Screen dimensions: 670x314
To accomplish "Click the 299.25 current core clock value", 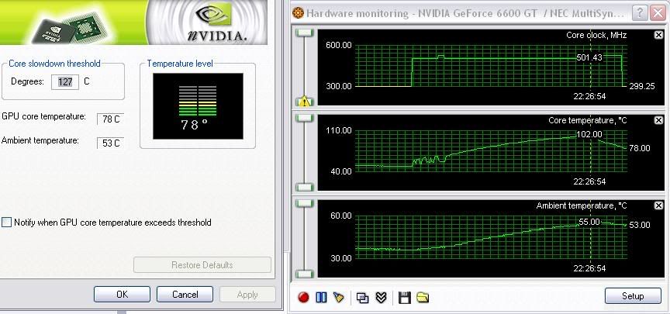I will coord(642,86).
